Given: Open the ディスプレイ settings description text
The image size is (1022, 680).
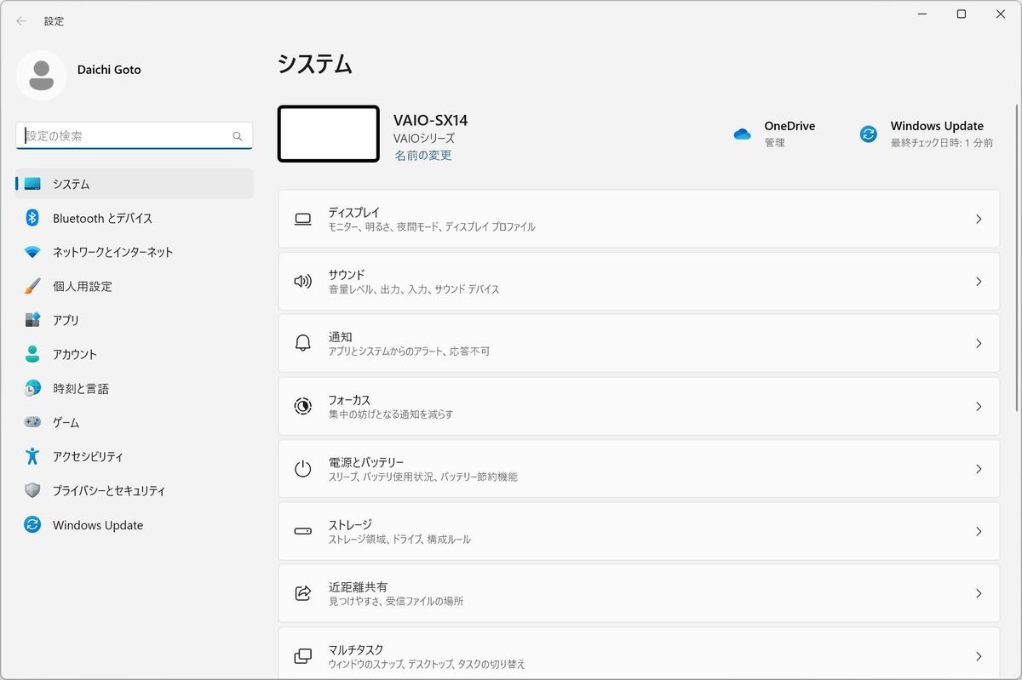Looking at the screenshot, I should click(432, 227).
